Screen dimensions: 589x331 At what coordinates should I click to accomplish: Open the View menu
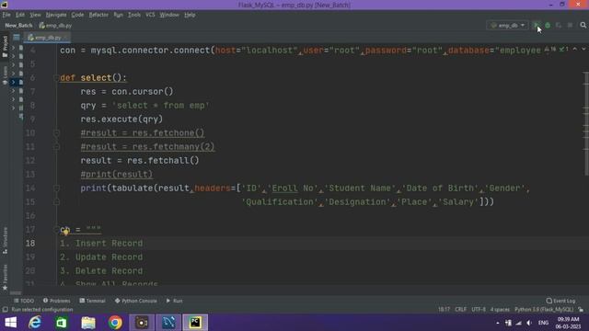tap(35, 15)
